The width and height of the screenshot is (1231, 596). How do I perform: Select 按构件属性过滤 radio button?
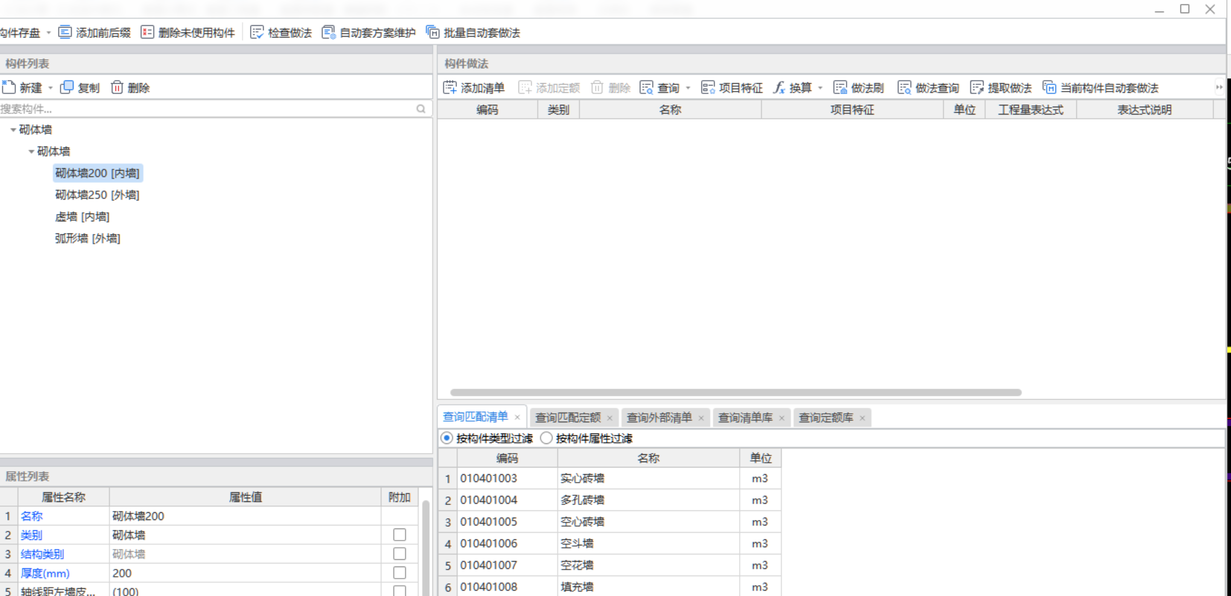click(x=546, y=438)
